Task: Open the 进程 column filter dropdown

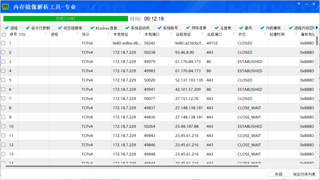Action: (x=77, y=34)
